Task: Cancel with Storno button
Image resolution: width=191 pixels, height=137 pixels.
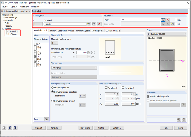Action: point(180,128)
